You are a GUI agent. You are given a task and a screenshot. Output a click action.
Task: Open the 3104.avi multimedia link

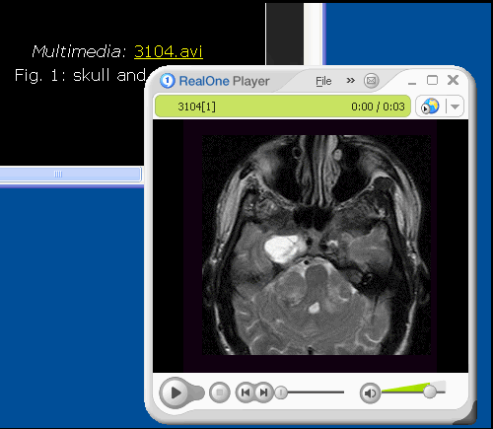[x=169, y=51]
